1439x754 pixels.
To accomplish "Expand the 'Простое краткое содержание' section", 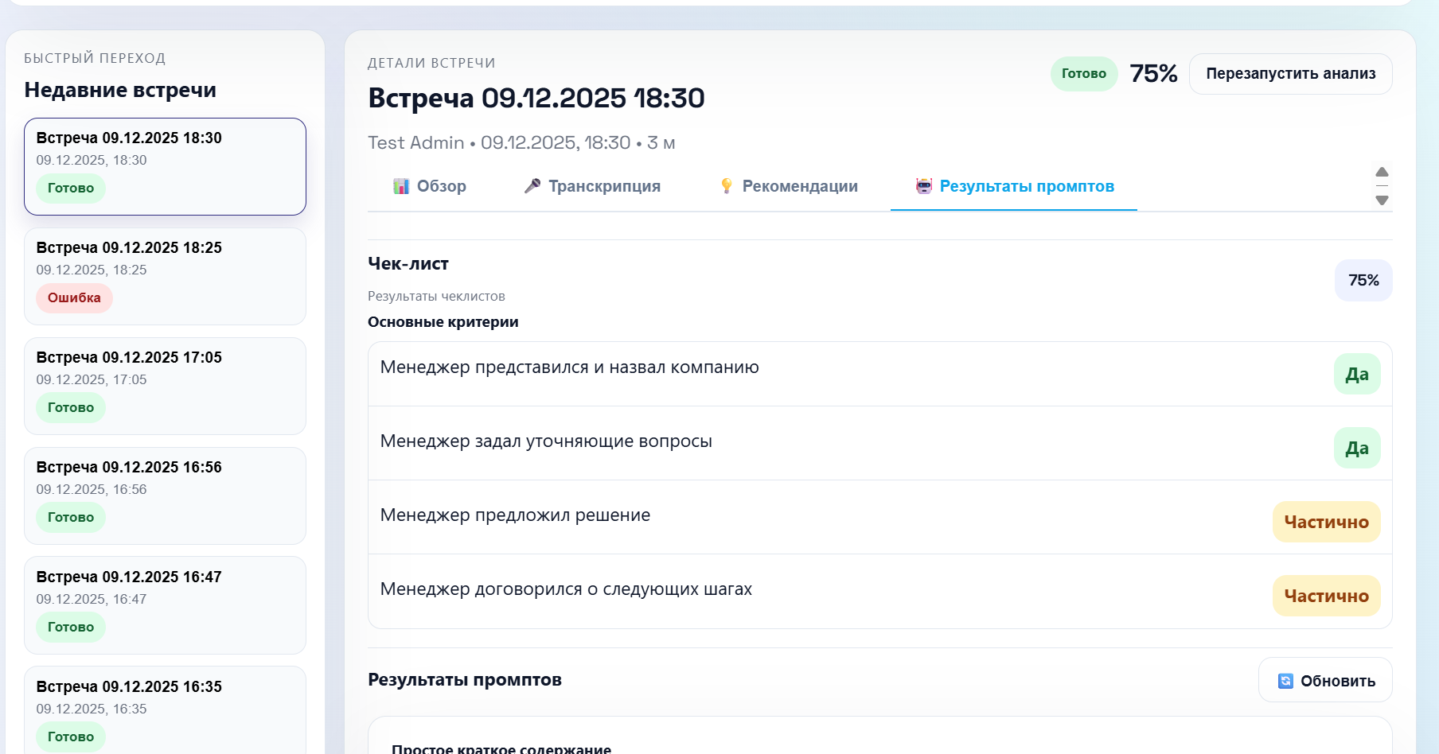I will coord(502,748).
